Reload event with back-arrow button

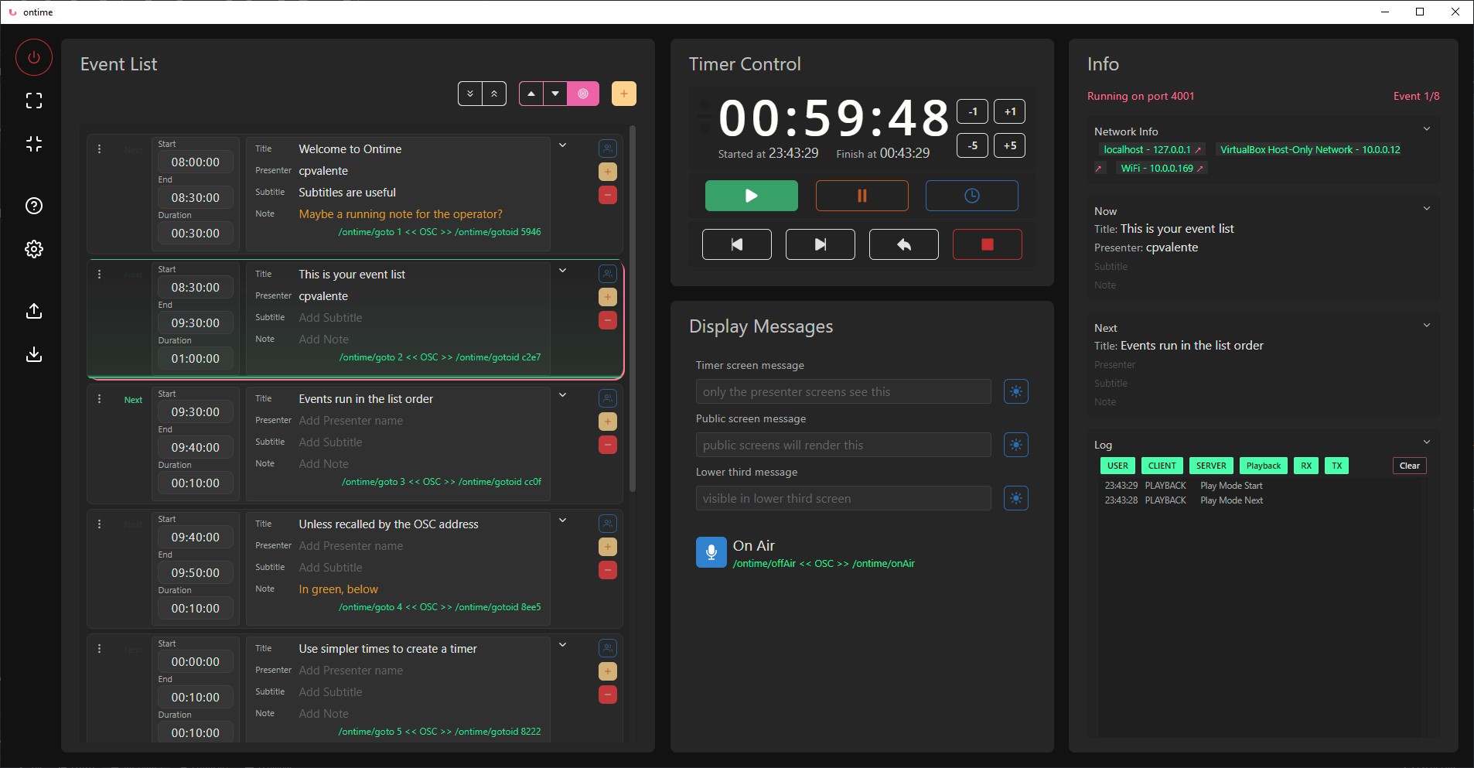click(904, 244)
